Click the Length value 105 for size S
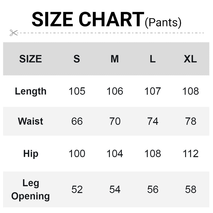 (x=77, y=91)
